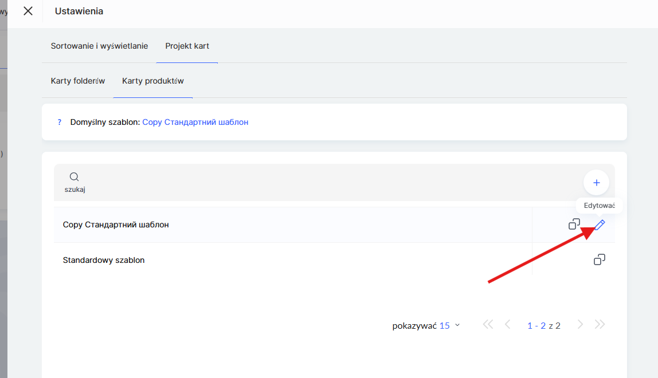The width and height of the screenshot is (658, 378).
Task: Select the Karty produktów subtab
Action: pyautogui.click(x=153, y=81)
